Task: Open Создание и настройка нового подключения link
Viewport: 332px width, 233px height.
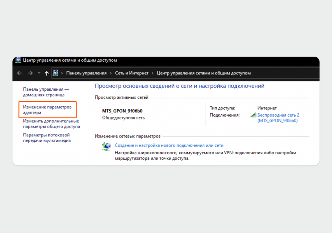Action: tap(169, 145)
